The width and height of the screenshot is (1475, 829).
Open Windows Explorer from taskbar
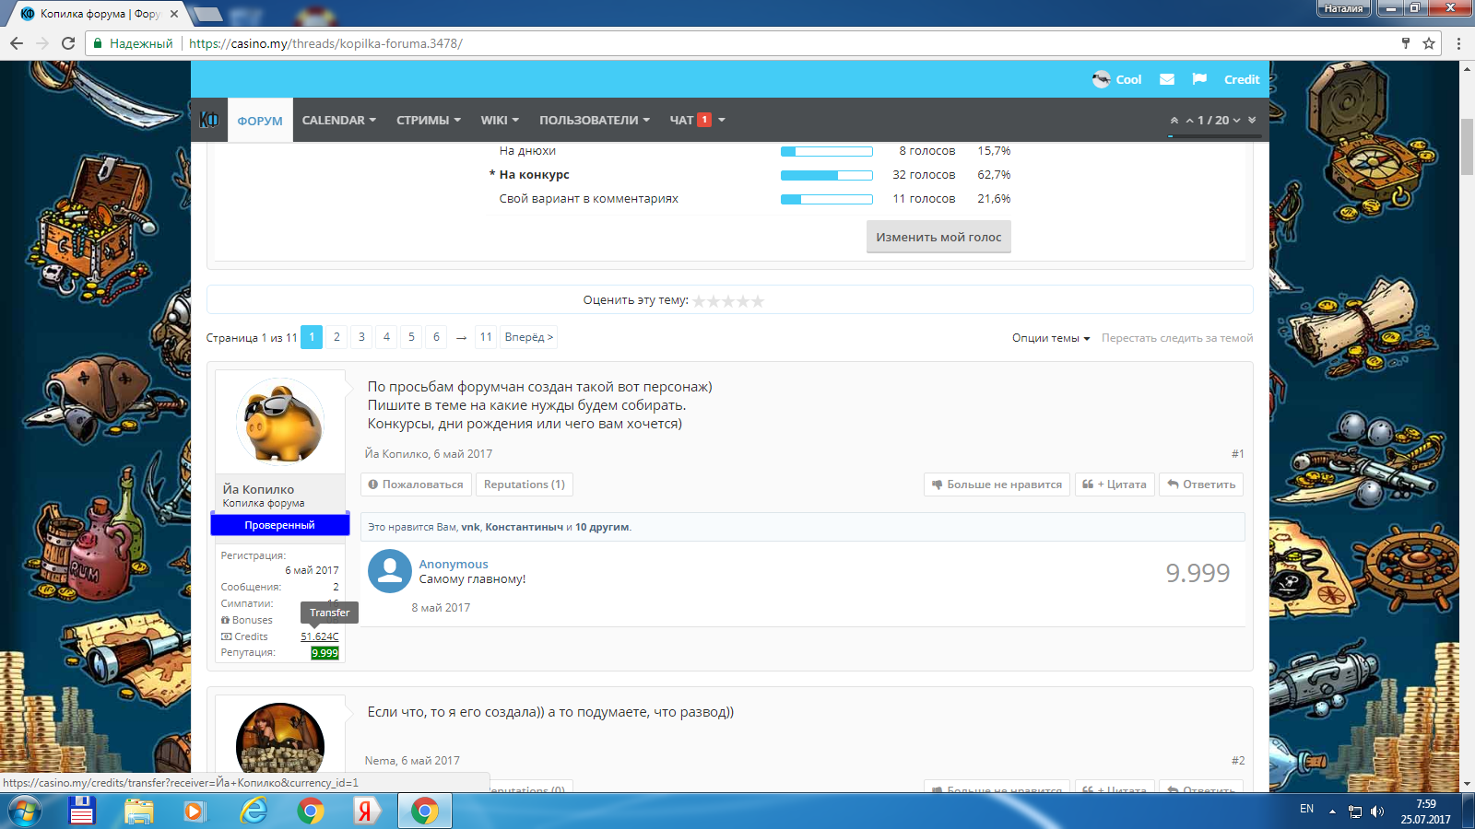[x=139, y=811]
